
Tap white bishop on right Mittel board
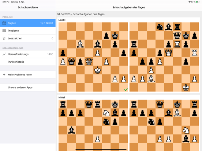177,113
